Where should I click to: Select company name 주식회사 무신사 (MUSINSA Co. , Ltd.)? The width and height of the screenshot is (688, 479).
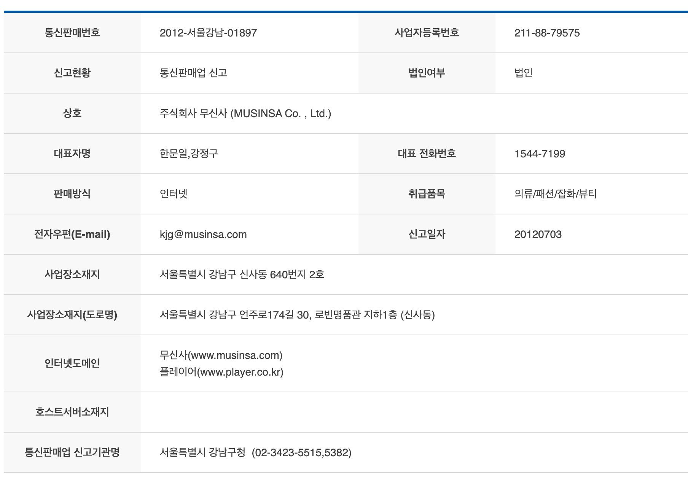coord(245,113)
